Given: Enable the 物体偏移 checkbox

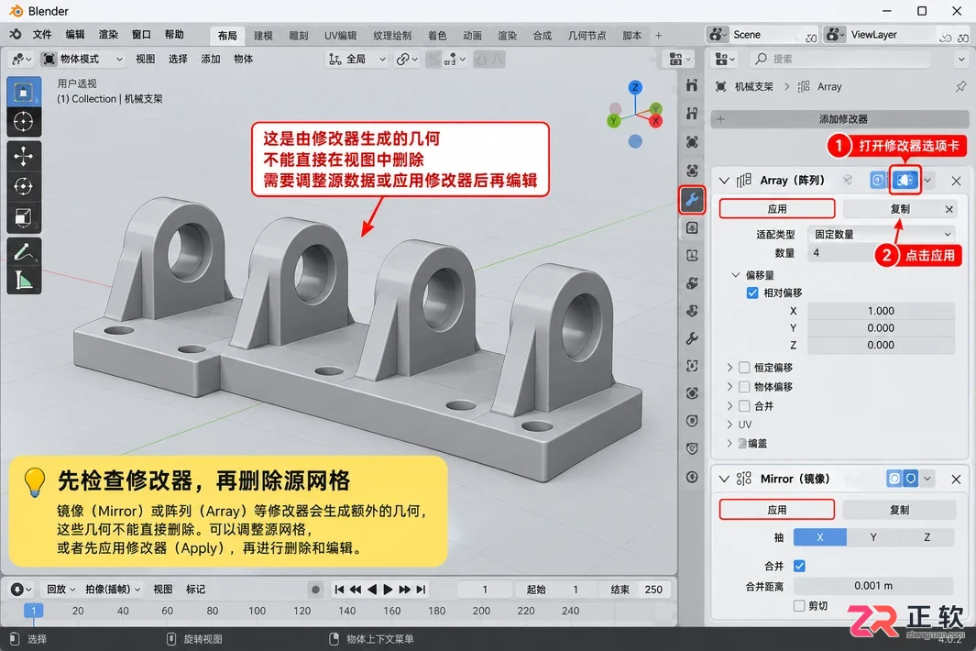Looking at the screenshot, I should click(744, 387).
